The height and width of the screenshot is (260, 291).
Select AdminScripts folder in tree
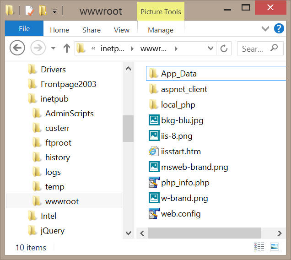tap(63, 114)
